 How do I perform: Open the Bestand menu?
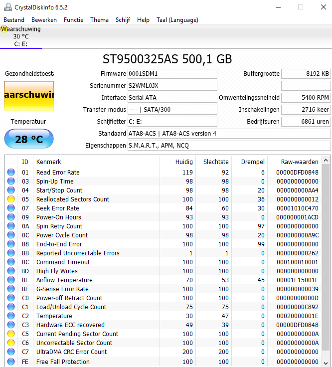14,20
